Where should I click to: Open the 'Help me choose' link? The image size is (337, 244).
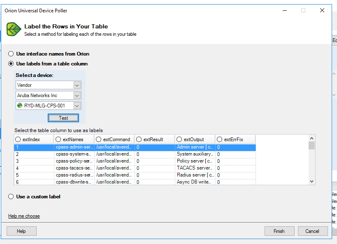[24, 216]
